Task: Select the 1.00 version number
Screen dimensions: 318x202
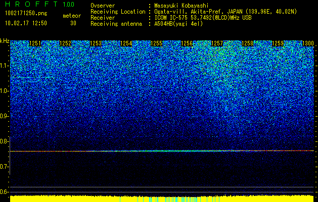Action: pyautogui.click(x=69, y=4)
